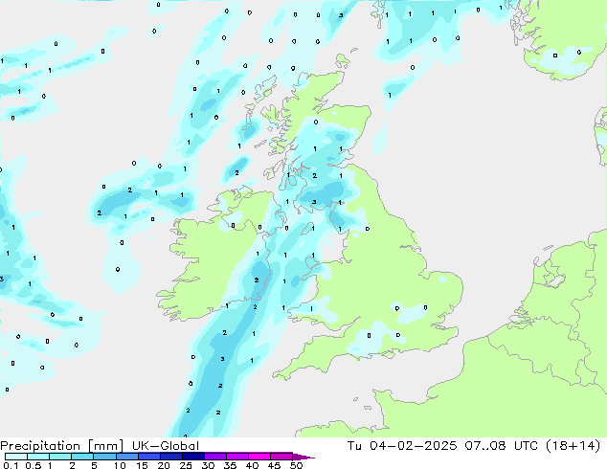Click the 0.5–1 mm legend color swatch
This screenshot has height=469, width=607.
[38, 457]
